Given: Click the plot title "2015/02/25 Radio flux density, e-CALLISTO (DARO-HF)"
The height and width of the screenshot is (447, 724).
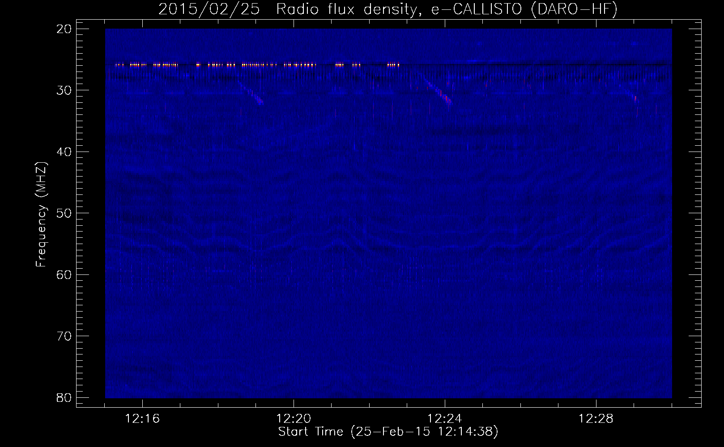Looking at the screenshot, I should coord(388,9).
